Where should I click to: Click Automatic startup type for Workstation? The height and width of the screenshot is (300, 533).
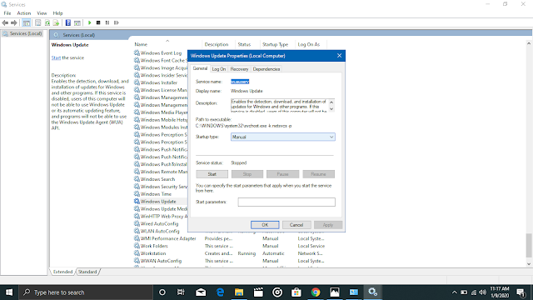[273, 253]
